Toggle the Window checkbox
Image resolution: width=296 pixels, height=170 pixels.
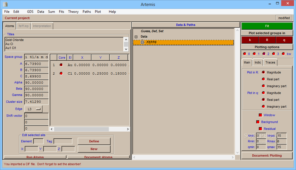click(x=260, y=115)
